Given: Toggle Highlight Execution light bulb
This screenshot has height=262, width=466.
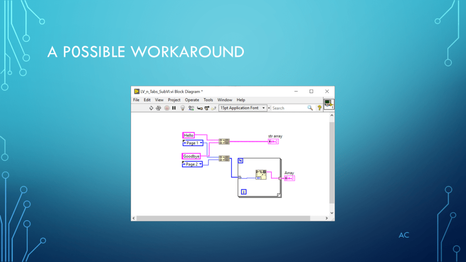Looking at the screenshot, I should [182, 108].
